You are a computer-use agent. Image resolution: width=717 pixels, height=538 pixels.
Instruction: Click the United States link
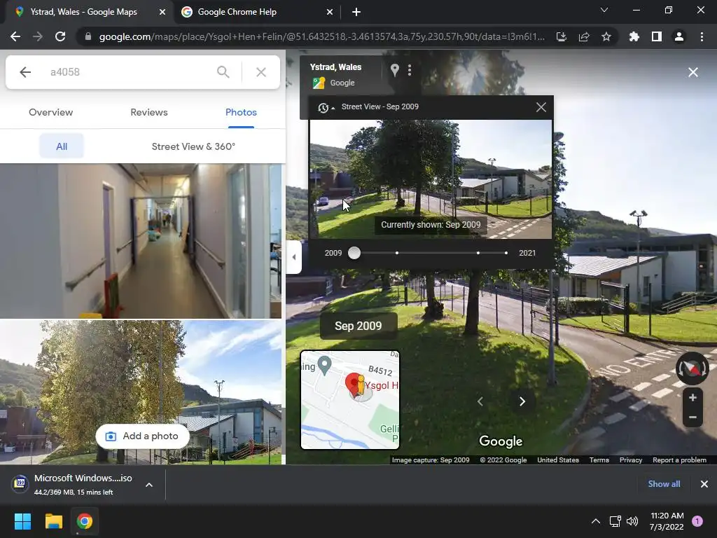(558, 460)
